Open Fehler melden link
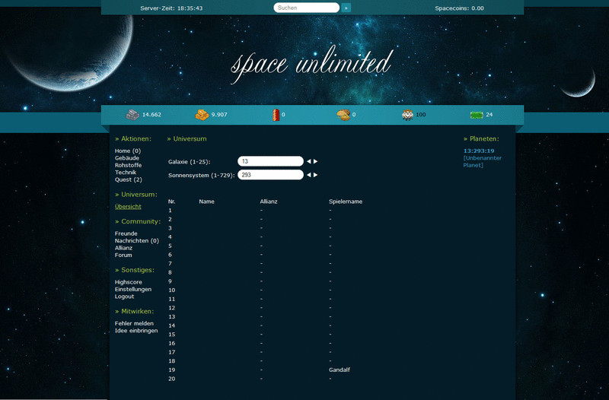 (x=134, y=323)
